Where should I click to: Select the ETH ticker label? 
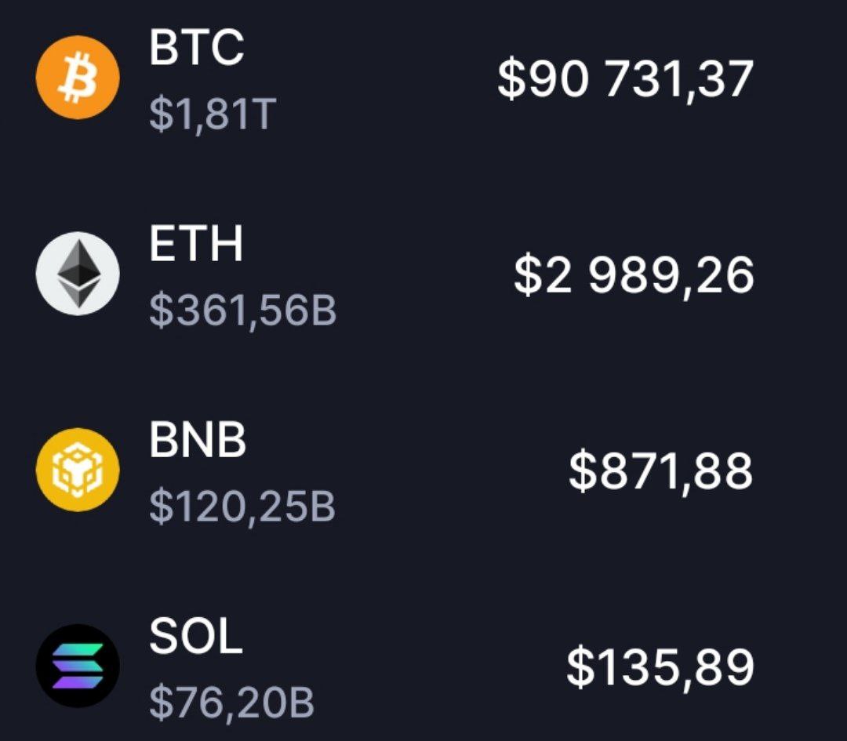tap(196, 244)
